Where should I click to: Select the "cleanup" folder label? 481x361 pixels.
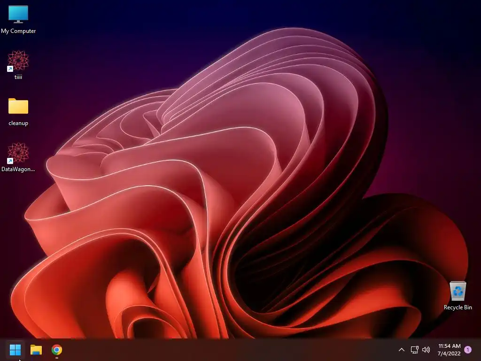pos(18,123)
